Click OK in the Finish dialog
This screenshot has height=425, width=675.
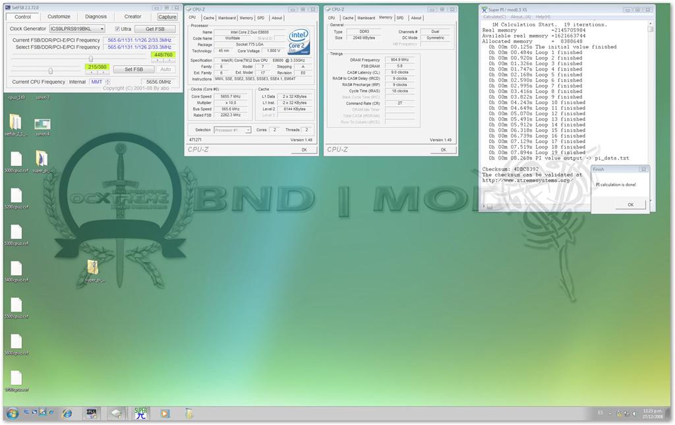pyautogui.click(x=631, y=205)
